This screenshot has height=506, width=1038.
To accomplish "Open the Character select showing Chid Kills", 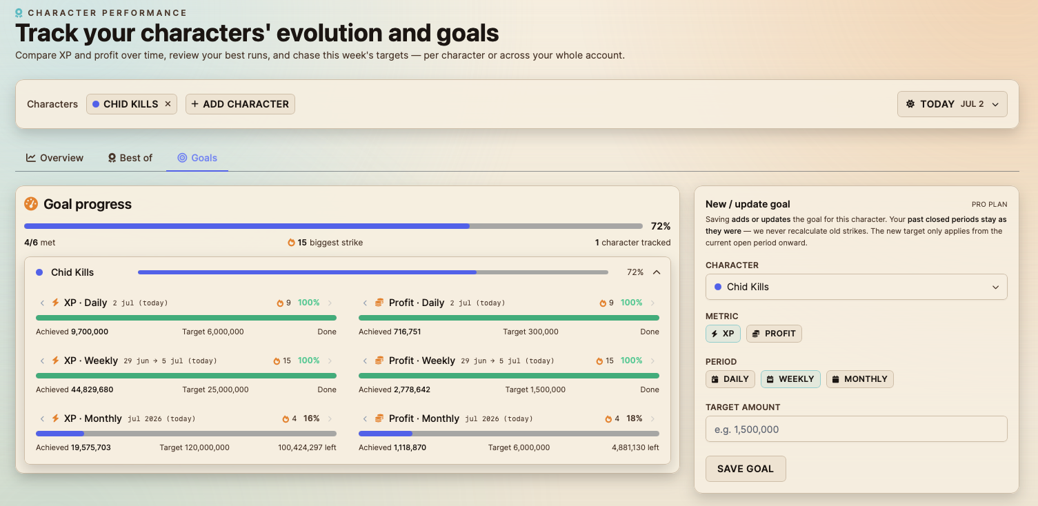I will 856,287.
